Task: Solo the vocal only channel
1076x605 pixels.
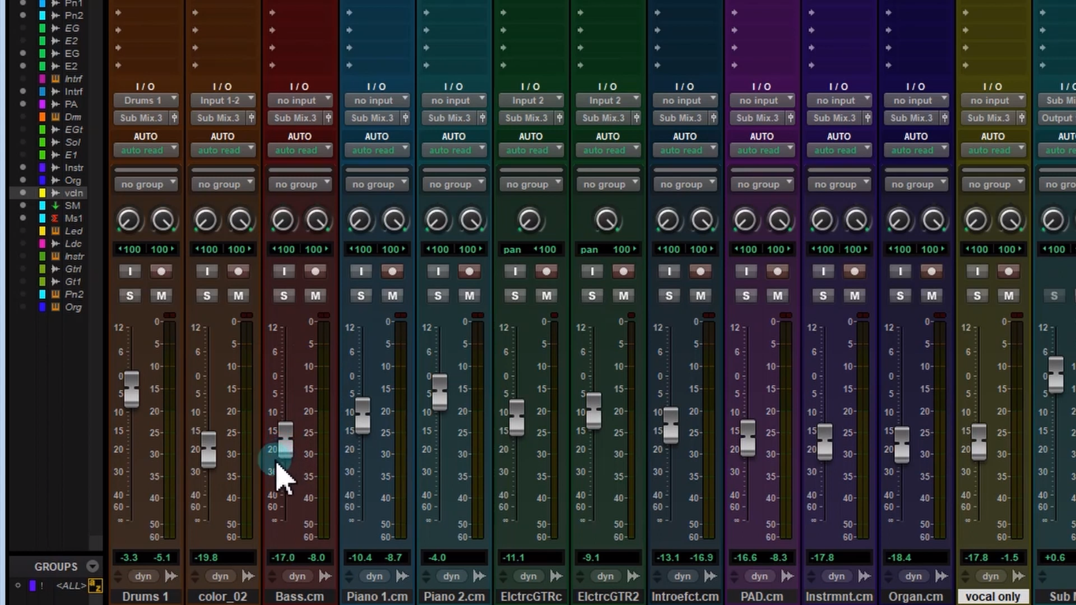Action: point(977,295)
